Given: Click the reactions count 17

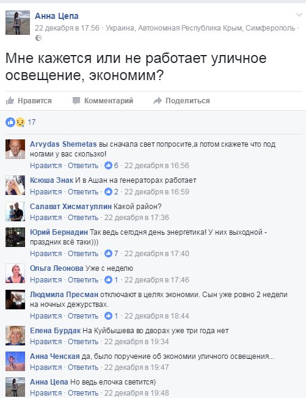Looking at the screenshot, I should pos(31,122).
